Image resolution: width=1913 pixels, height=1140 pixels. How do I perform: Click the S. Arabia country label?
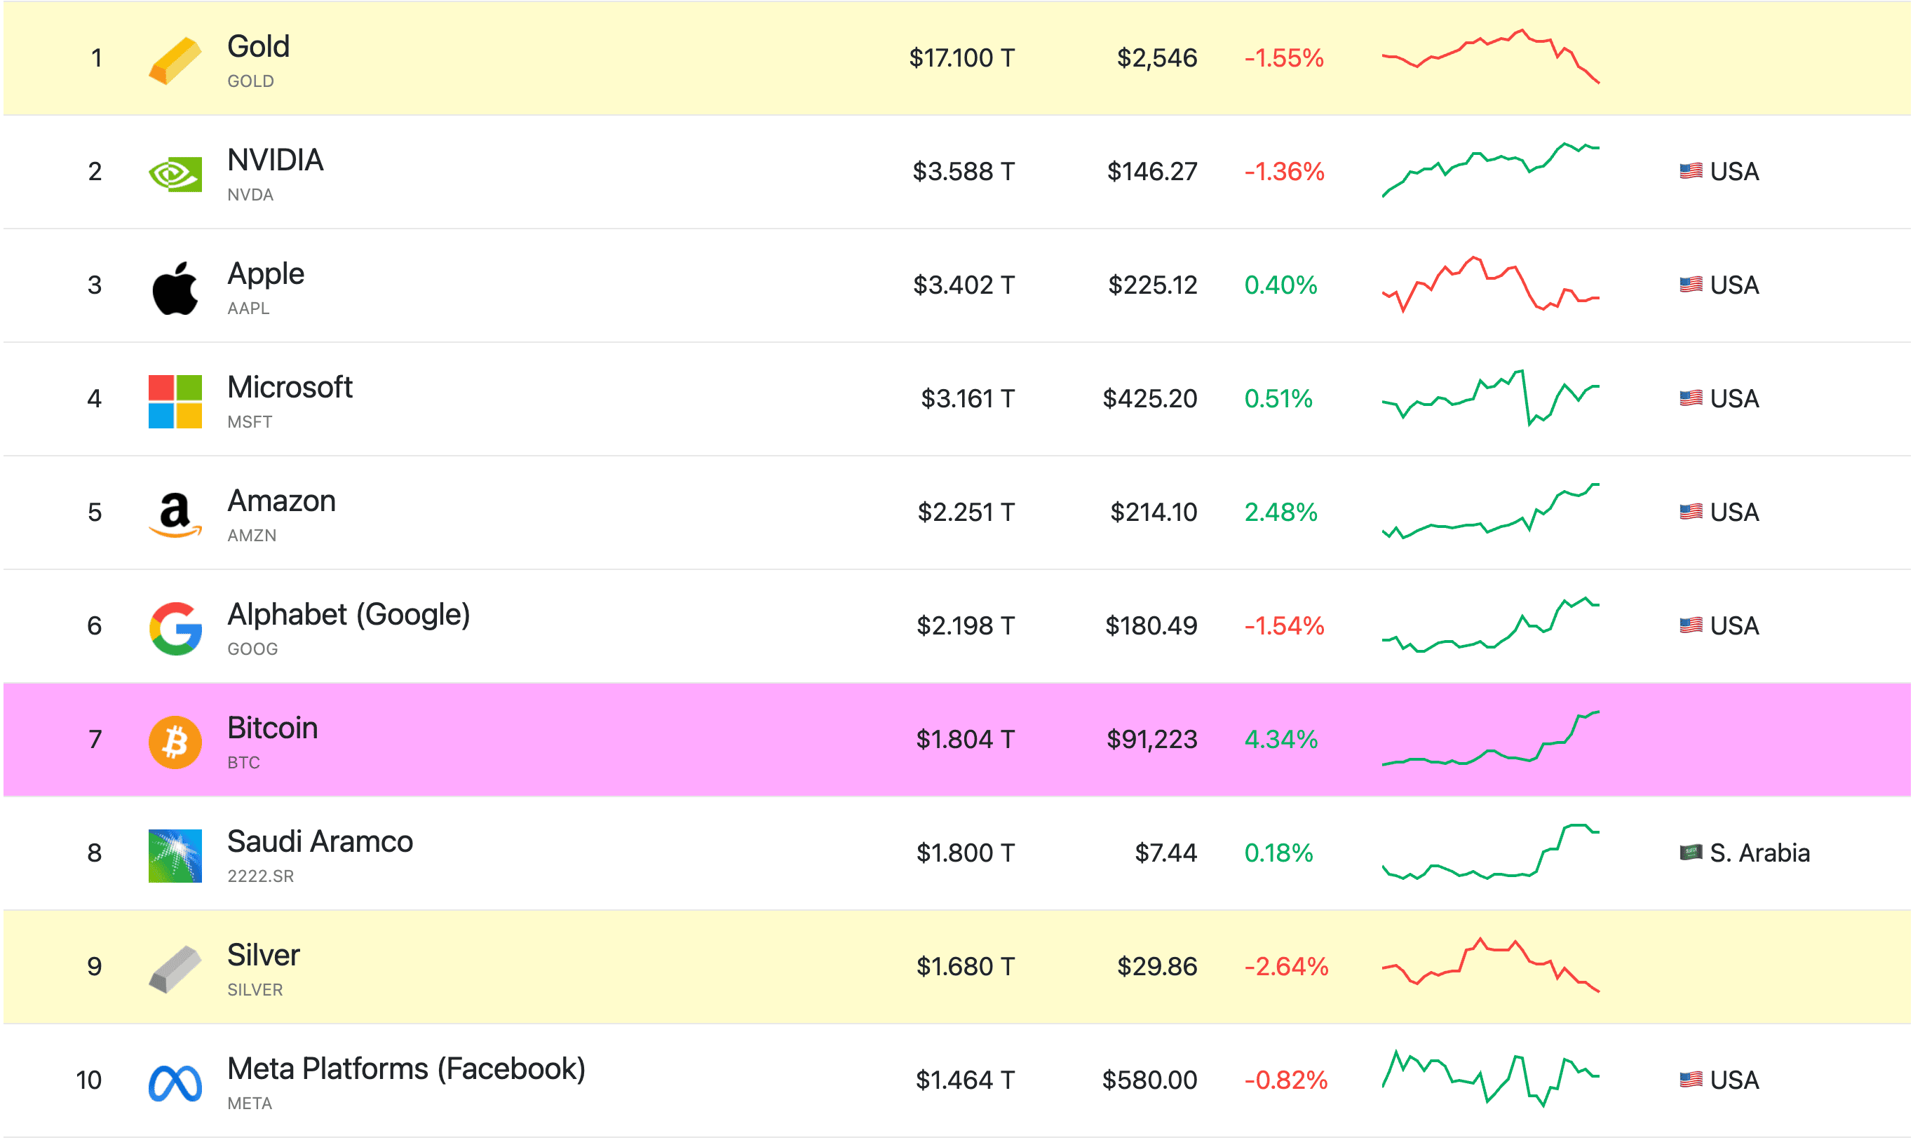[x=1759, y=853]
